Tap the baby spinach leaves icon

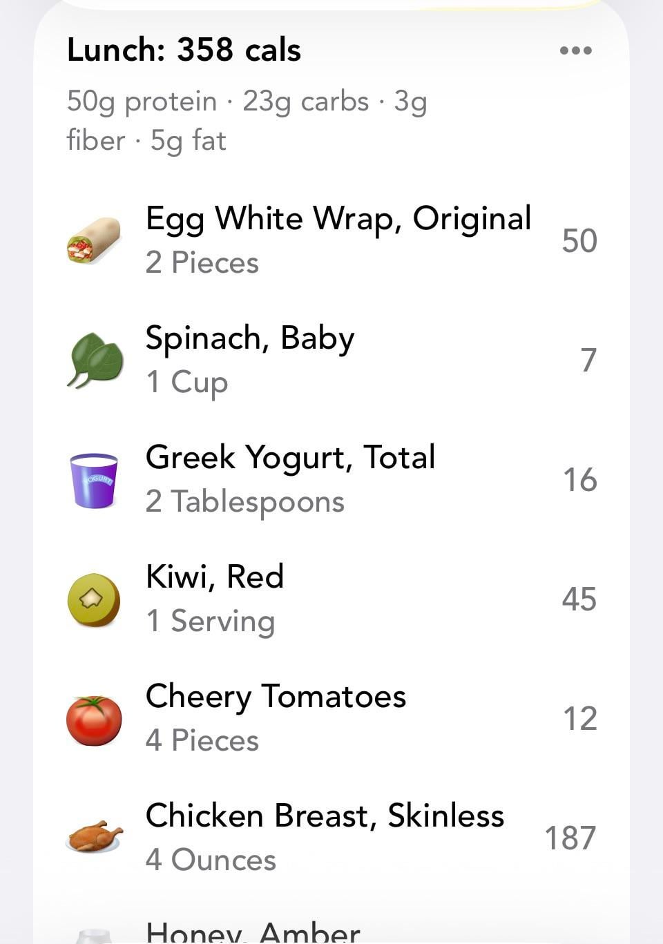click(x=95, y=360)
